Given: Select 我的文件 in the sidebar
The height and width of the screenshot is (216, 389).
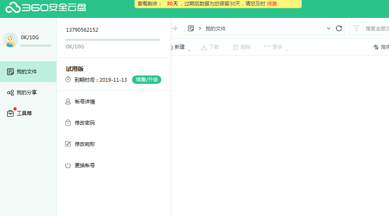Looking at the screenshot, I should pyautogui.click(x=26, y=72).
